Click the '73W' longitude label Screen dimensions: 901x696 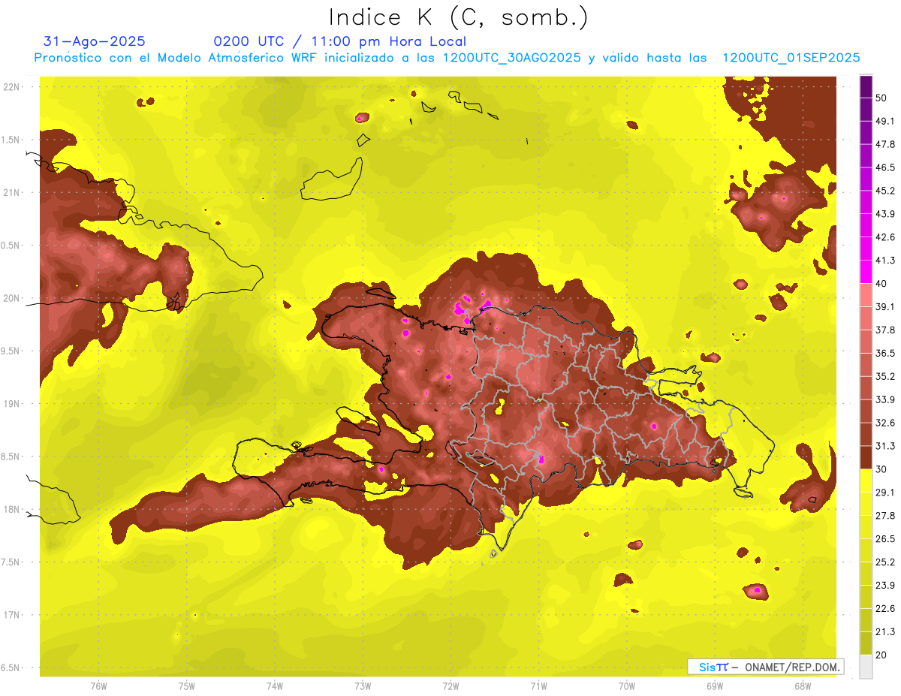pos(363,686)
